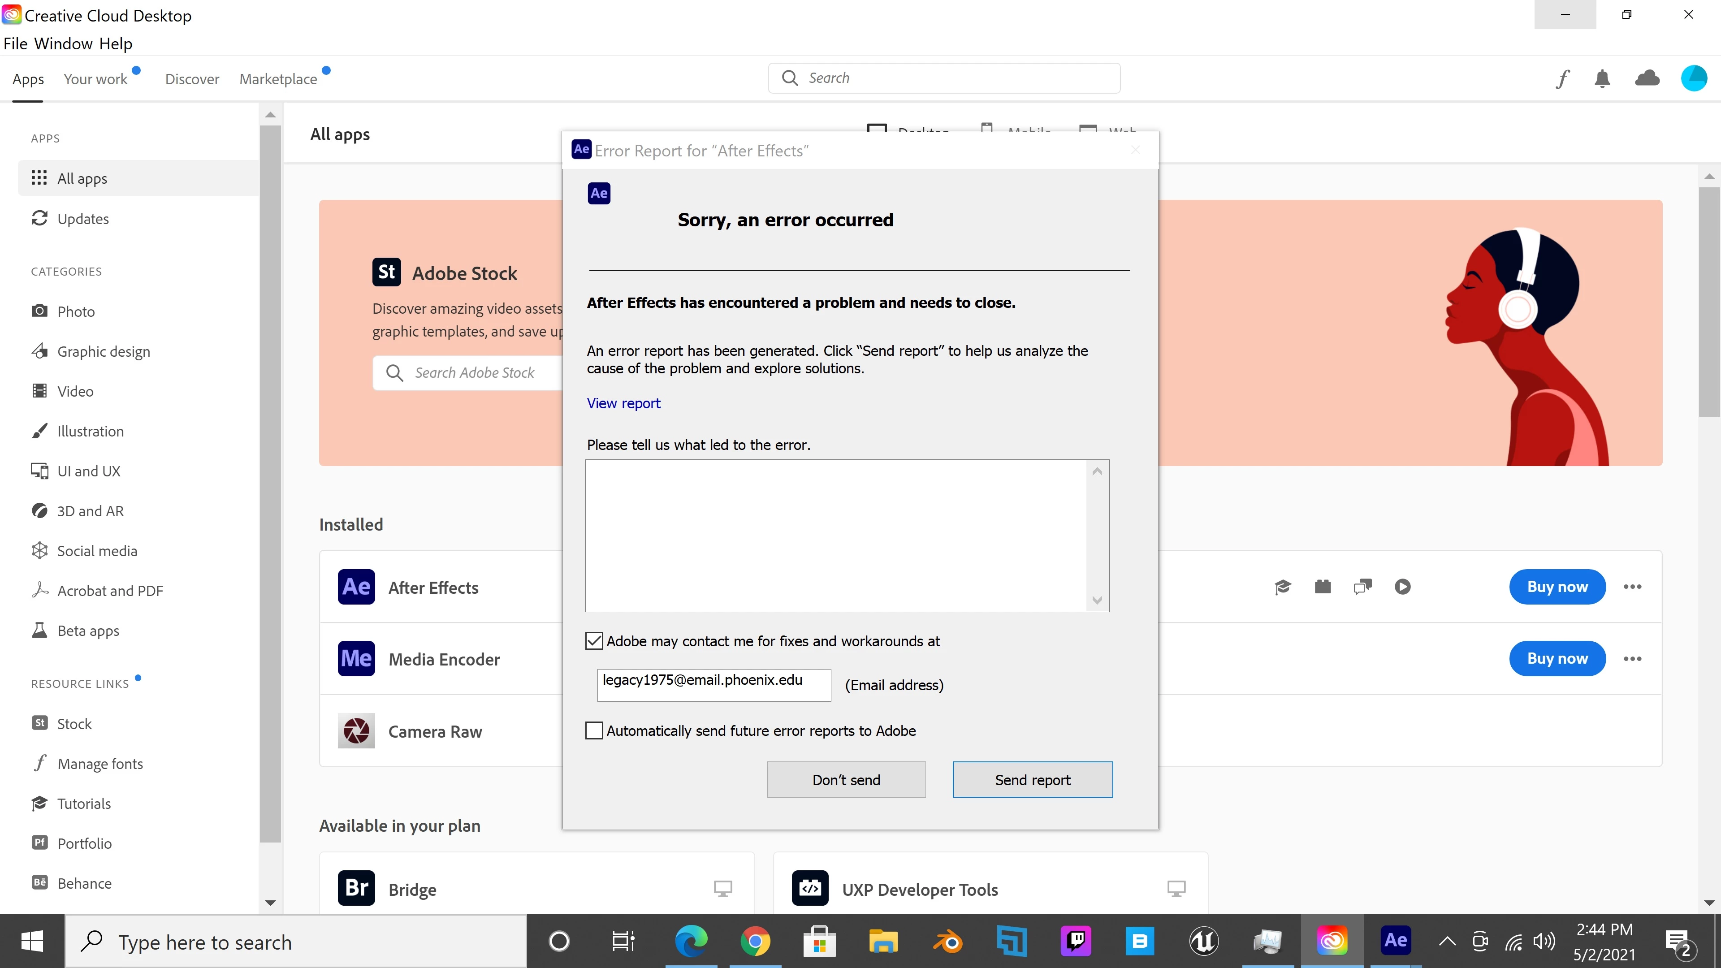Image resolution: width=1721 pixels, height=968 pixels.
Task: Click the Adobe Stock St logo
Action: click(x=386, y=272)
